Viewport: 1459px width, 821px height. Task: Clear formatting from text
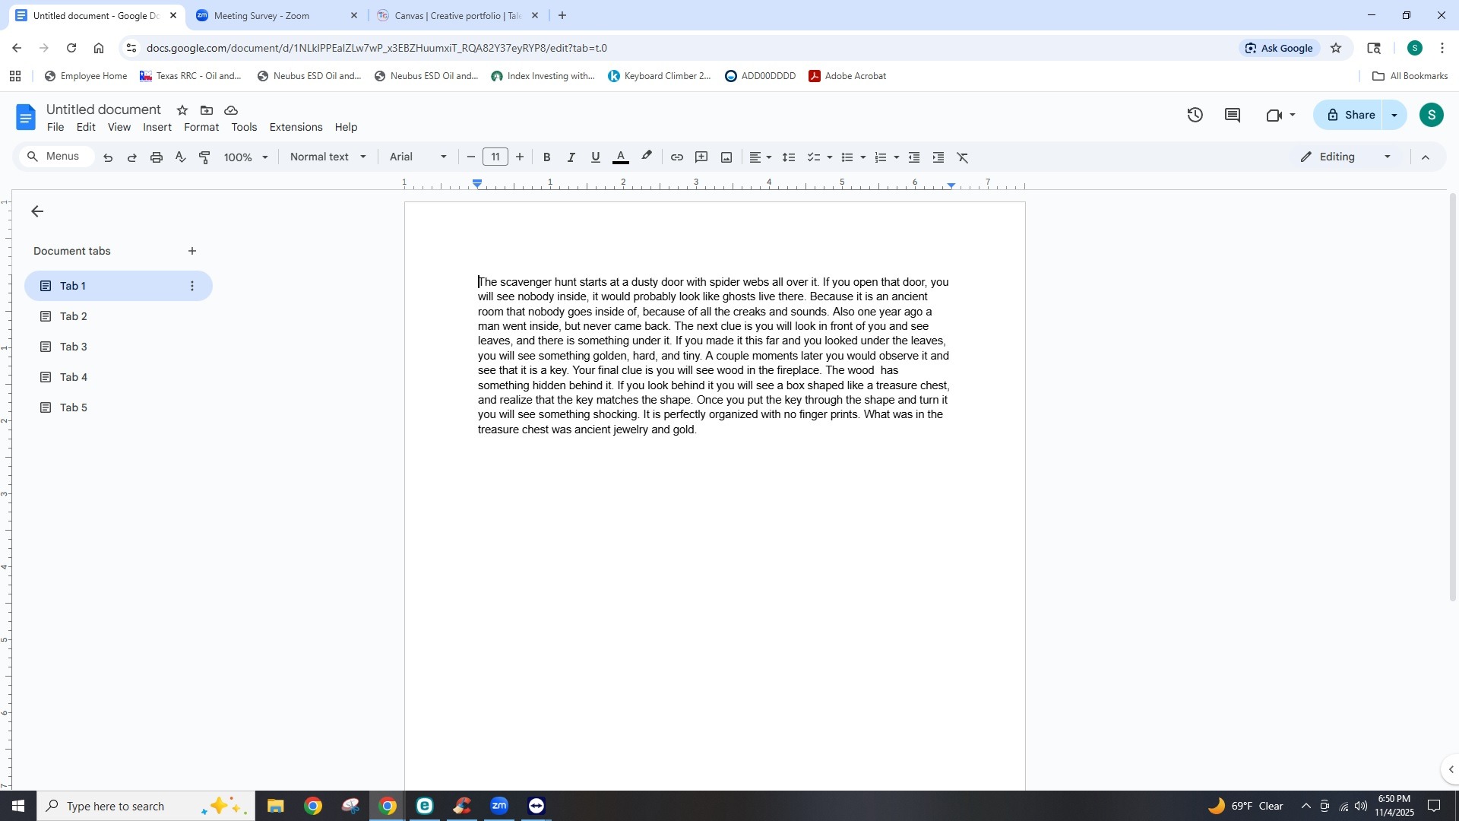click(x=962, y=157)
